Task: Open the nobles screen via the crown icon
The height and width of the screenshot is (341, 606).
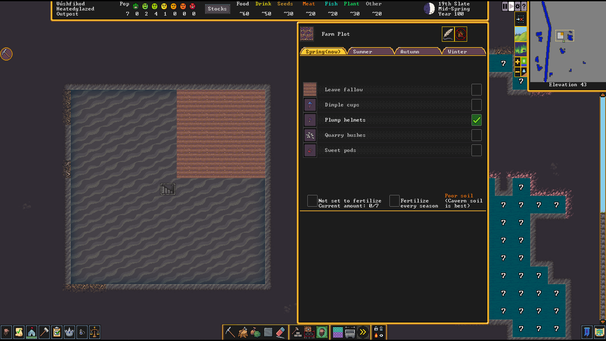Action: [69, 332]
